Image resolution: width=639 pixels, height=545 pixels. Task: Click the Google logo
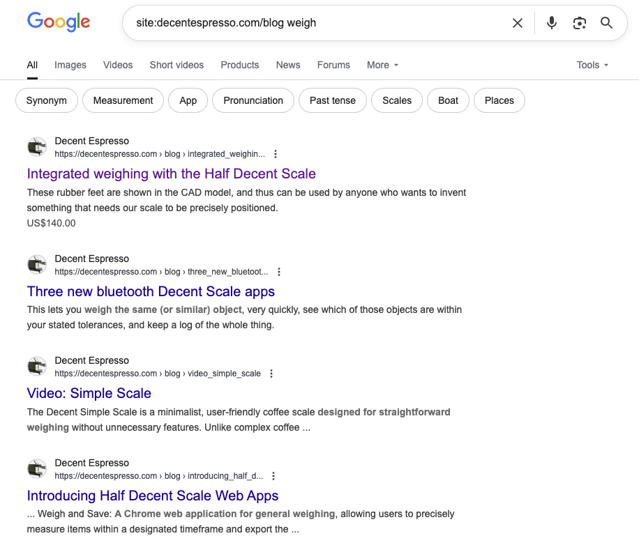(59, 22)
